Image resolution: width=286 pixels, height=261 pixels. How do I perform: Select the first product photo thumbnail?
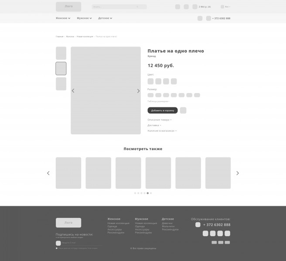(x=61, y=53)
